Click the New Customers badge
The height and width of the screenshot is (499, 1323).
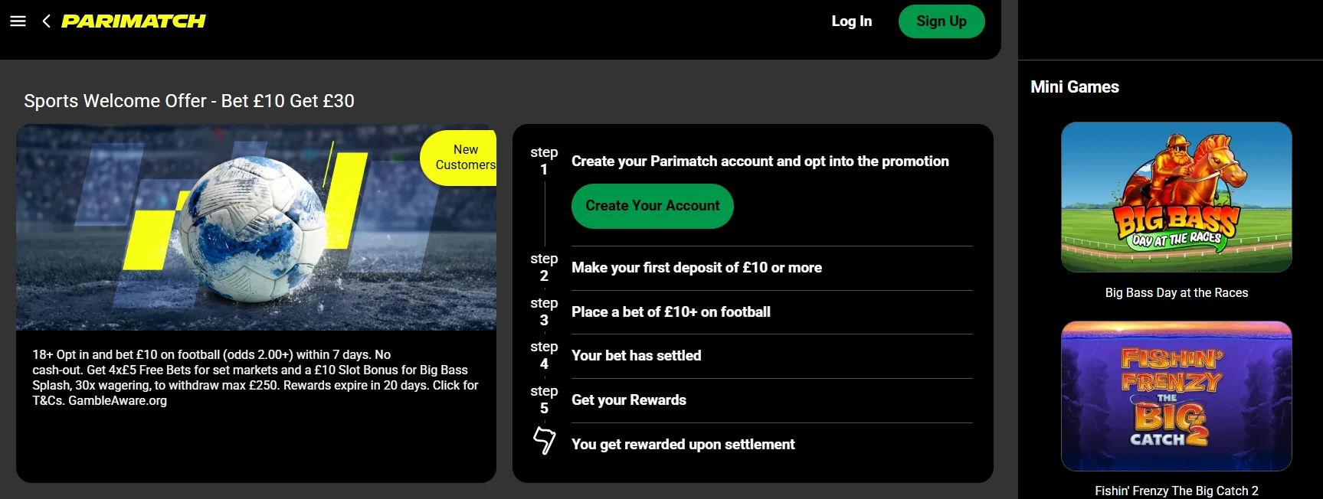pyautogui.click(x=462, y=158)
